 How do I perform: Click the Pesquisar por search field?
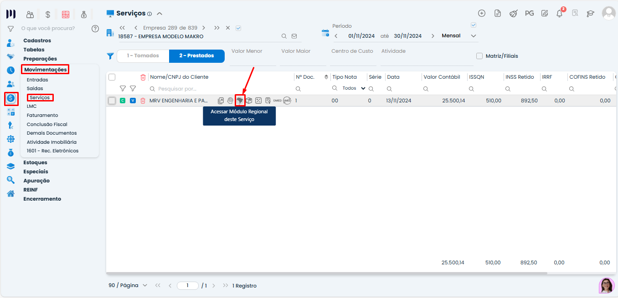point(219,89)
